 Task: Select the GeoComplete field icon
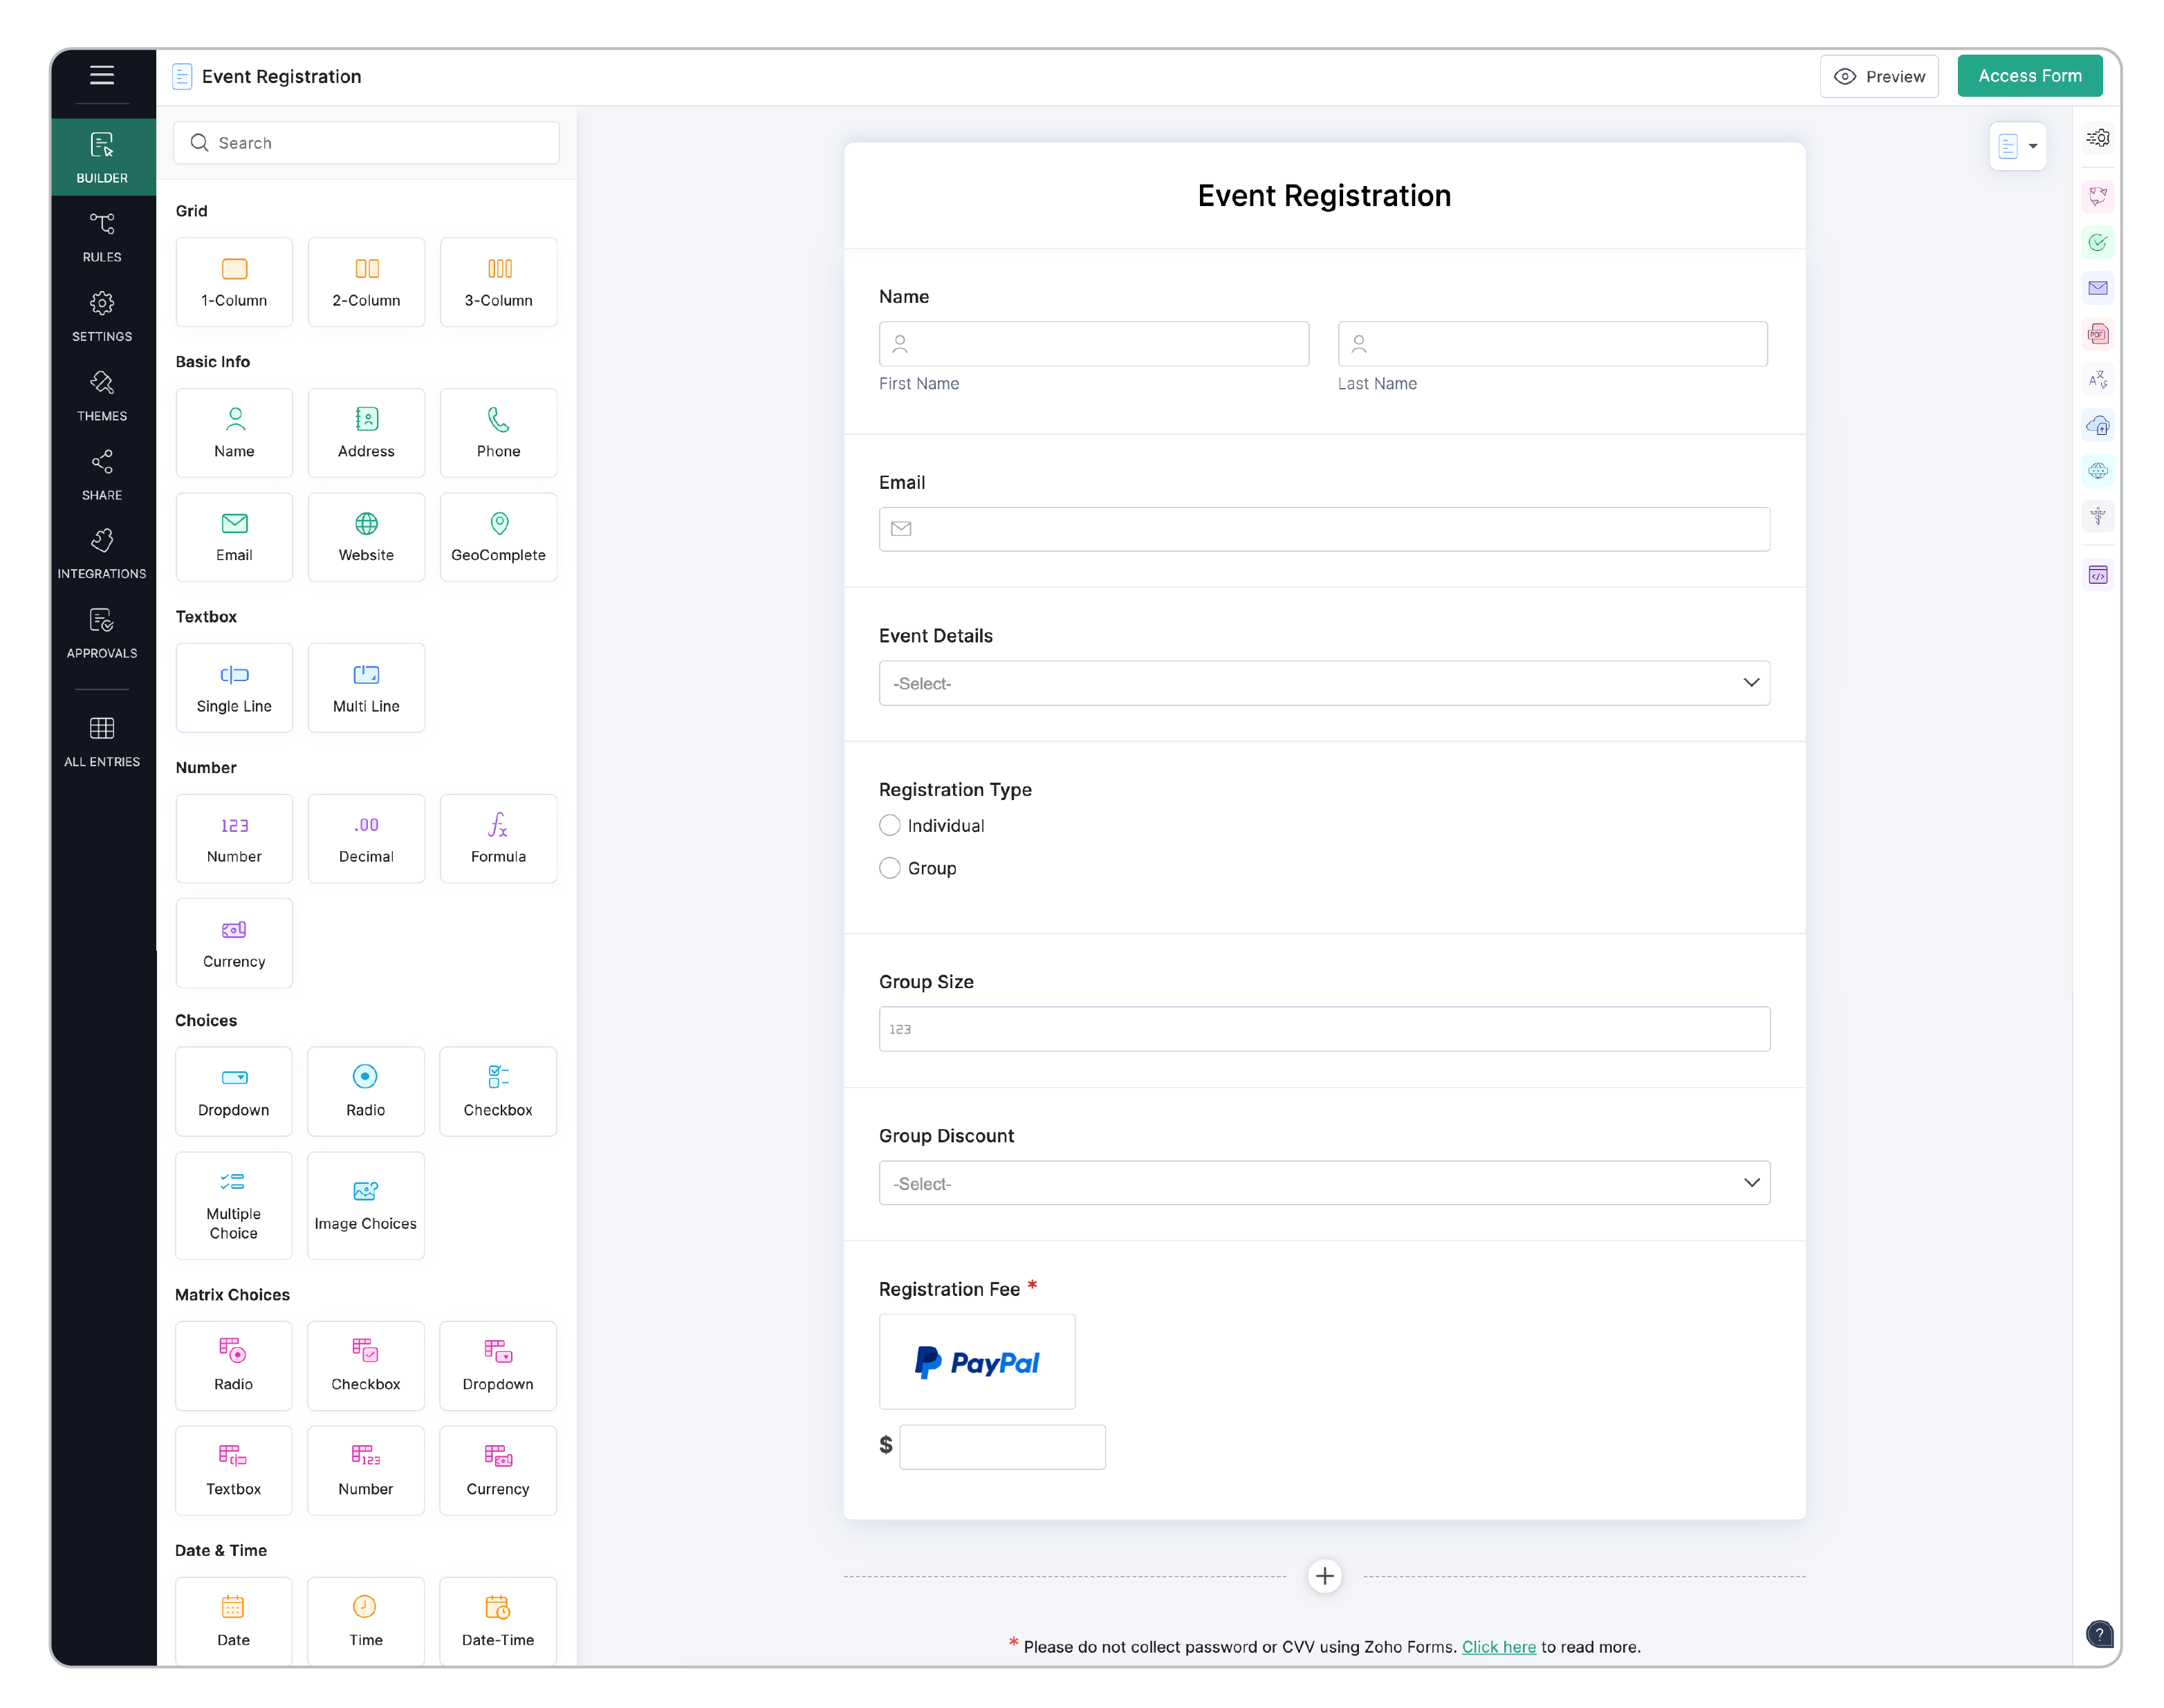498,536
